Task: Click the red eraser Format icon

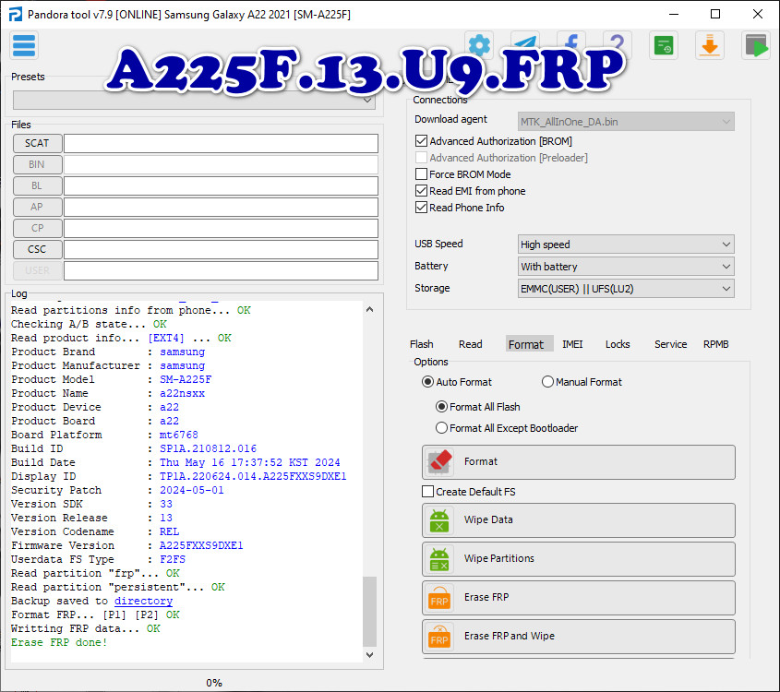Action: (x=439, y=462)
